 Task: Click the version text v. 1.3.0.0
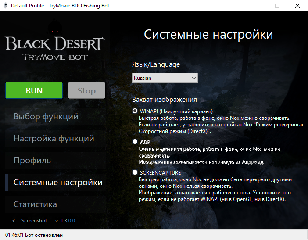pyautogui.click(x=65, y=221)
